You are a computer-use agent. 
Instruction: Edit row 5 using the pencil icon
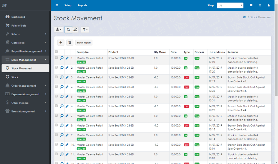pos(67,97)
